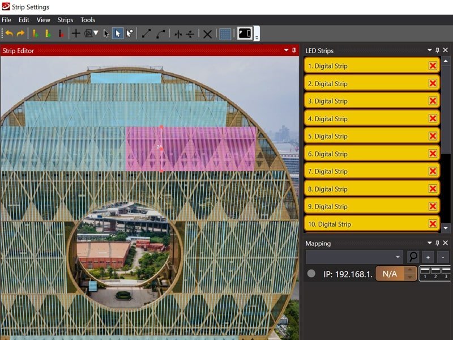Screen dimensions: 453x340
Task: Select the outlined pointer selection tool
Action: (x=106, y=33)
